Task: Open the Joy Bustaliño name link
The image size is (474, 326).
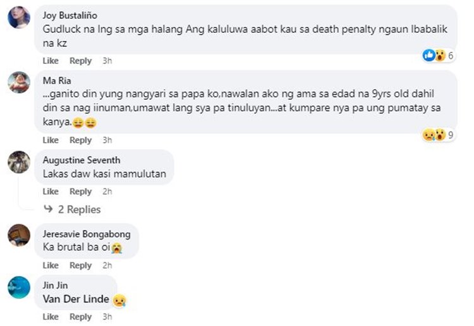Action: tap(70, 15)
